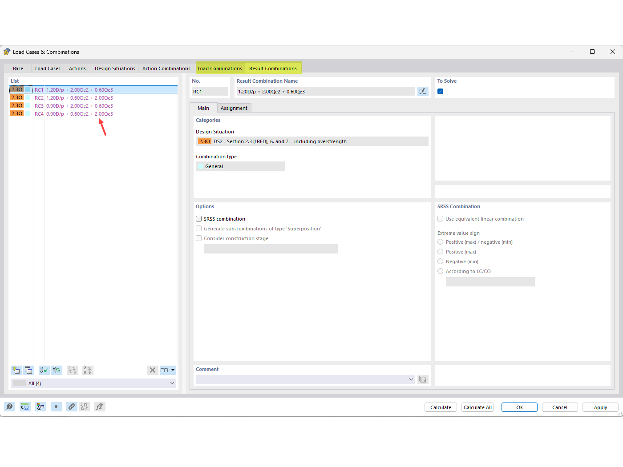Select the Main sub-tab
The image size is (623, 467).
coord(203,108)
